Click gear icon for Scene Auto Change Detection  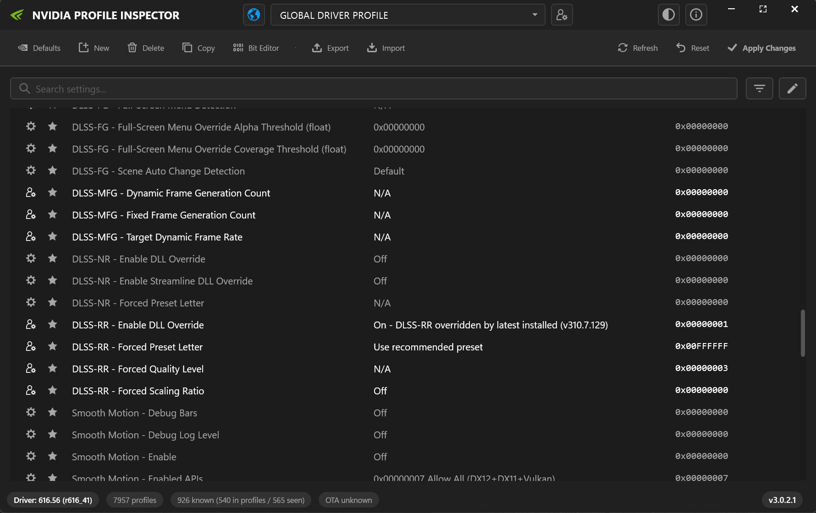coord(31,170)
